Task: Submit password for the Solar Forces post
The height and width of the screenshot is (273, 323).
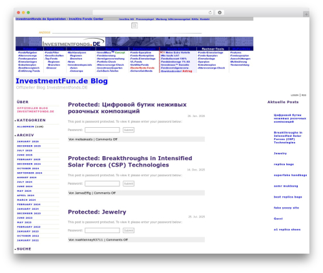Action: 129,183
